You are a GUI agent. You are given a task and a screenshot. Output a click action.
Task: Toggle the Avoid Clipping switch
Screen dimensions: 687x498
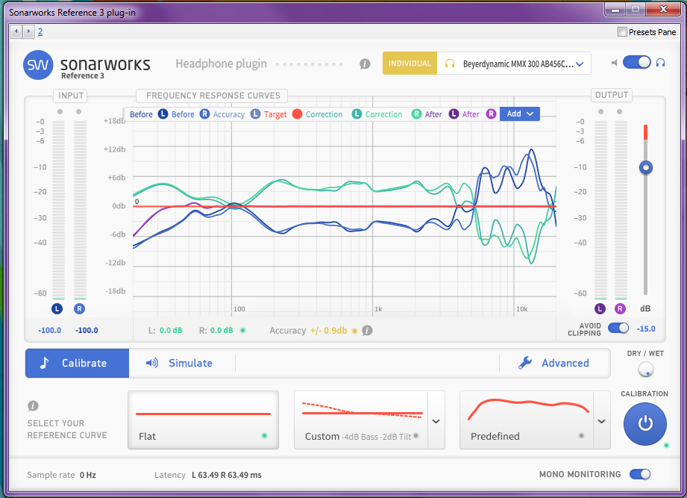coord(618,328)
